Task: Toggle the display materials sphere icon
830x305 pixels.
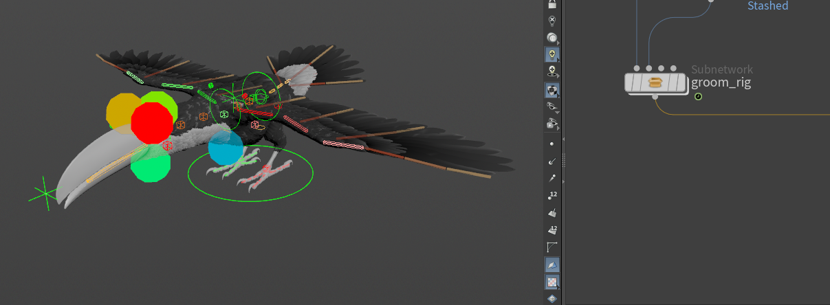Action: coord(552,90)
